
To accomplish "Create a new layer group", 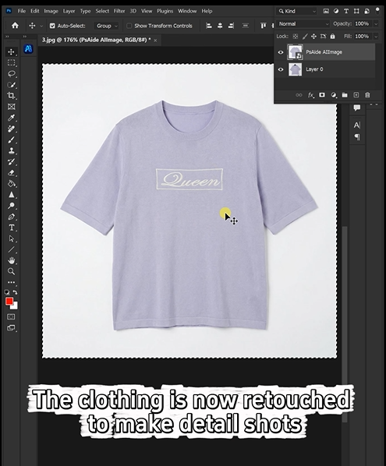I will click(x=345, y=95).
